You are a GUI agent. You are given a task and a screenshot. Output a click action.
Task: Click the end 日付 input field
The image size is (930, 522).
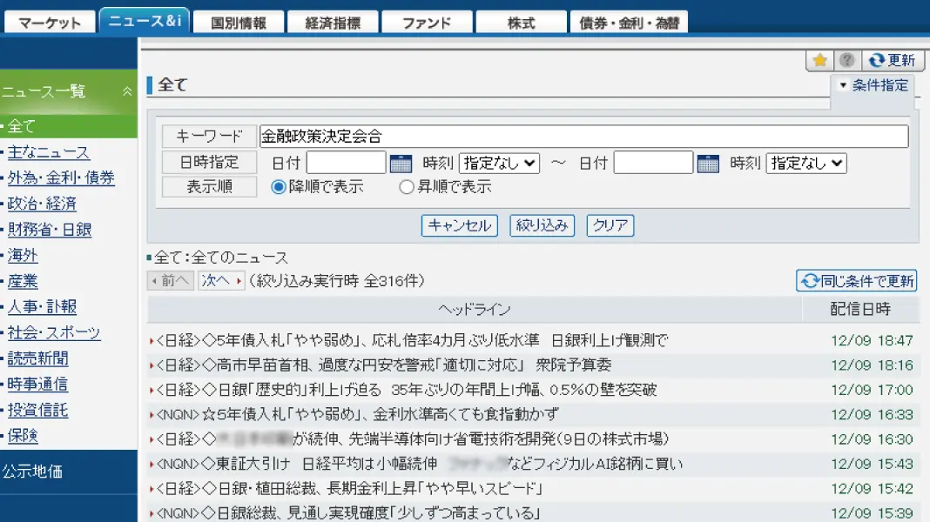click(x=654, y=163)
